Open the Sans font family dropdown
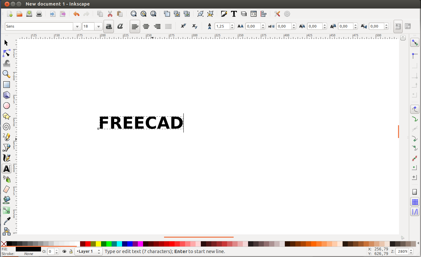 tap(77, 27)
